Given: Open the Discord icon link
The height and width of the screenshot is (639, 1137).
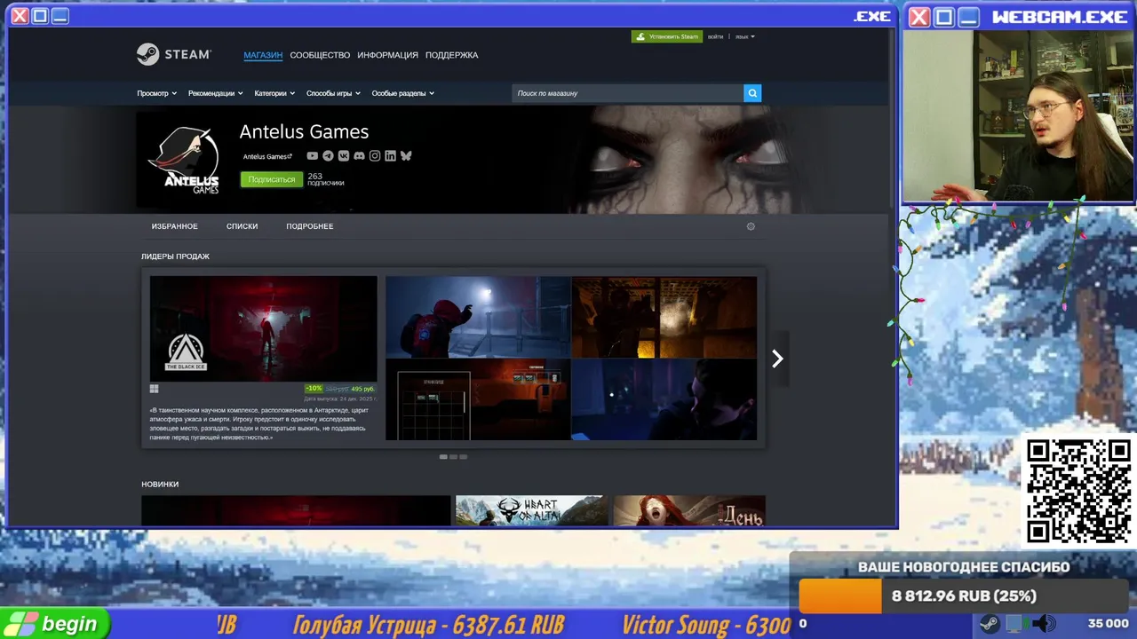Looking at the screenshot, I should [x=359, y=156].
